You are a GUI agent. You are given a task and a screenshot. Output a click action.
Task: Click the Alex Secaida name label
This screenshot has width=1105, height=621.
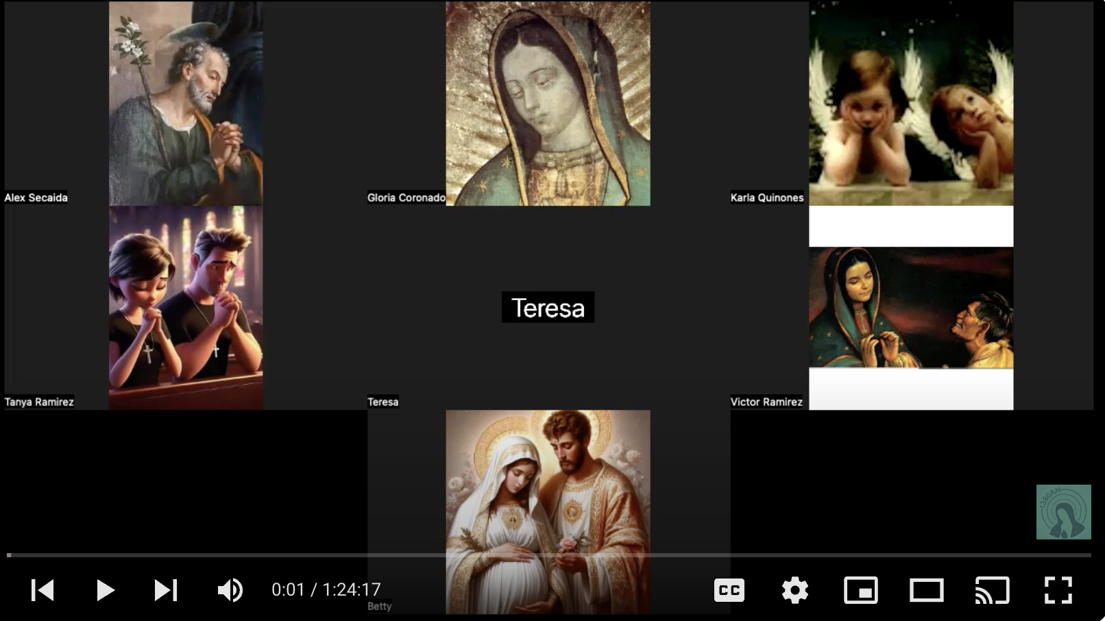tap(36, 197)
